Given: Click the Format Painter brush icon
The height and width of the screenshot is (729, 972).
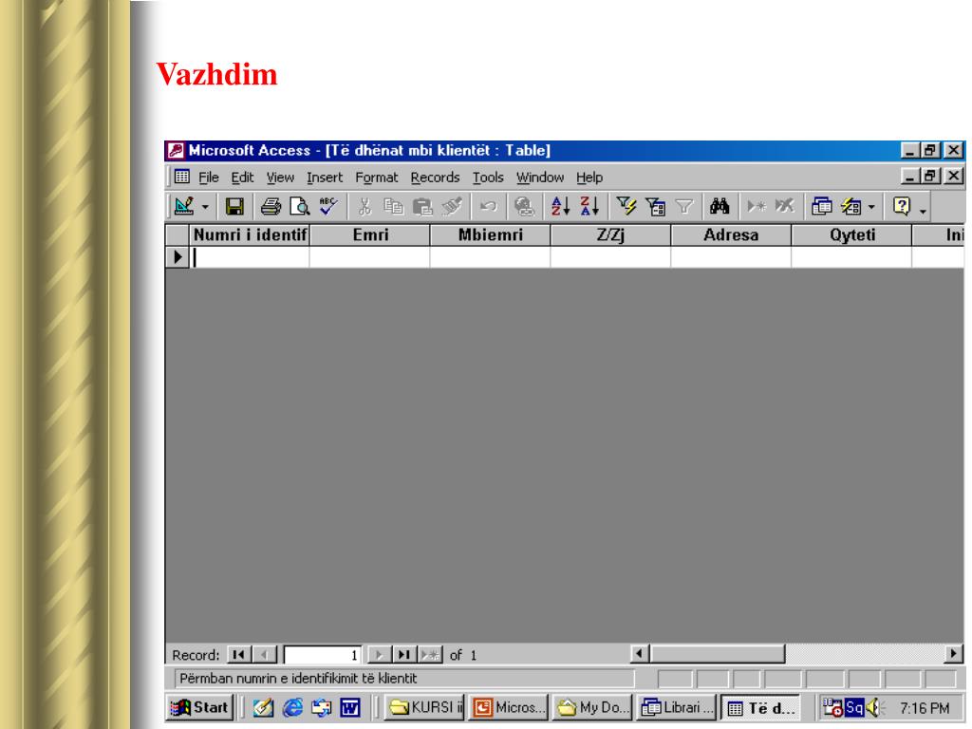Looking at the screenshot, I should (453, 206).
